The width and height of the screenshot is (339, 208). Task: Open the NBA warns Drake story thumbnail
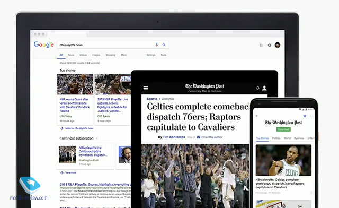coord(75,84)
